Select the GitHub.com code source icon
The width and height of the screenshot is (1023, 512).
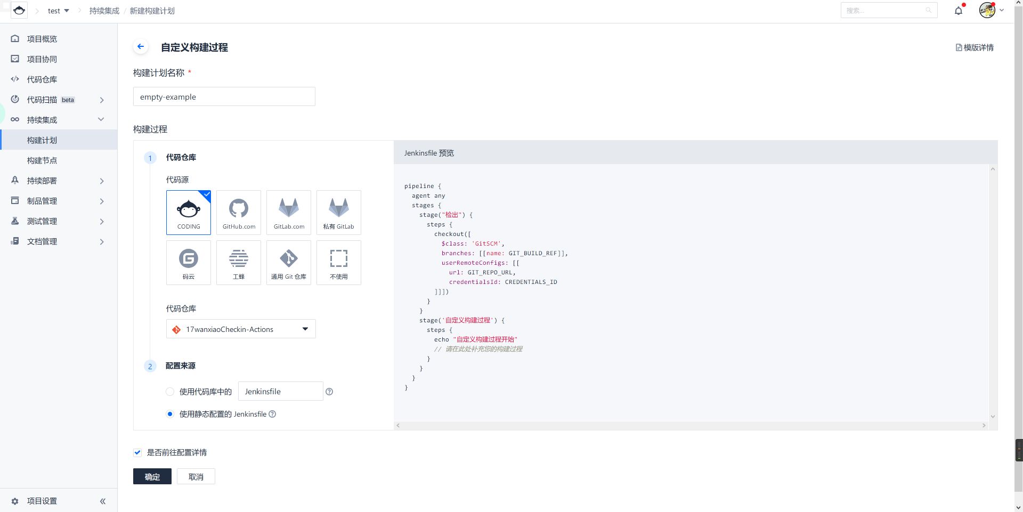[x=239, y=212]
